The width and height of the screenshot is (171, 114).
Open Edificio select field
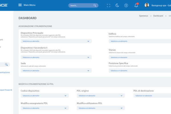pos(140,41)
